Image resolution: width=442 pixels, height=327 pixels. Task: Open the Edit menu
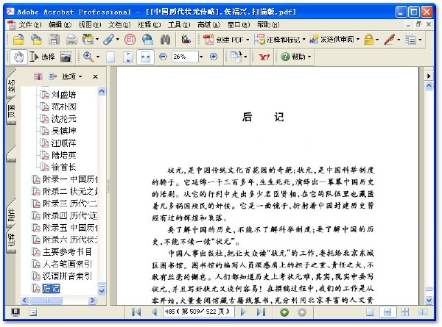pyautogui.click(x=60, y=25)
